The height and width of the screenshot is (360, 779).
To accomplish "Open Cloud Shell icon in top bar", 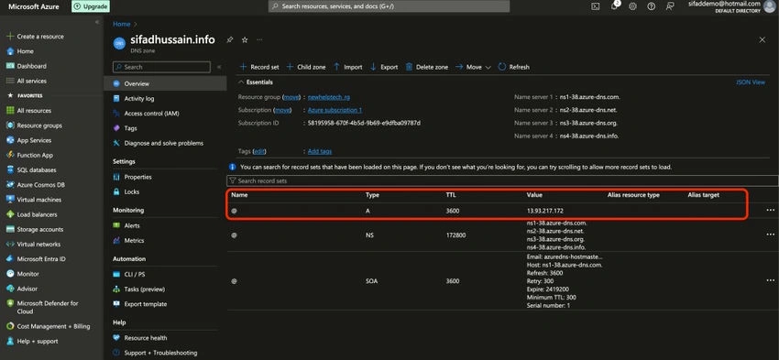I will [x=595, y=6].
